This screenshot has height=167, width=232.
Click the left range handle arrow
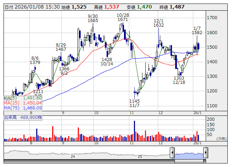pyautogui.click(x=172, y=152)
